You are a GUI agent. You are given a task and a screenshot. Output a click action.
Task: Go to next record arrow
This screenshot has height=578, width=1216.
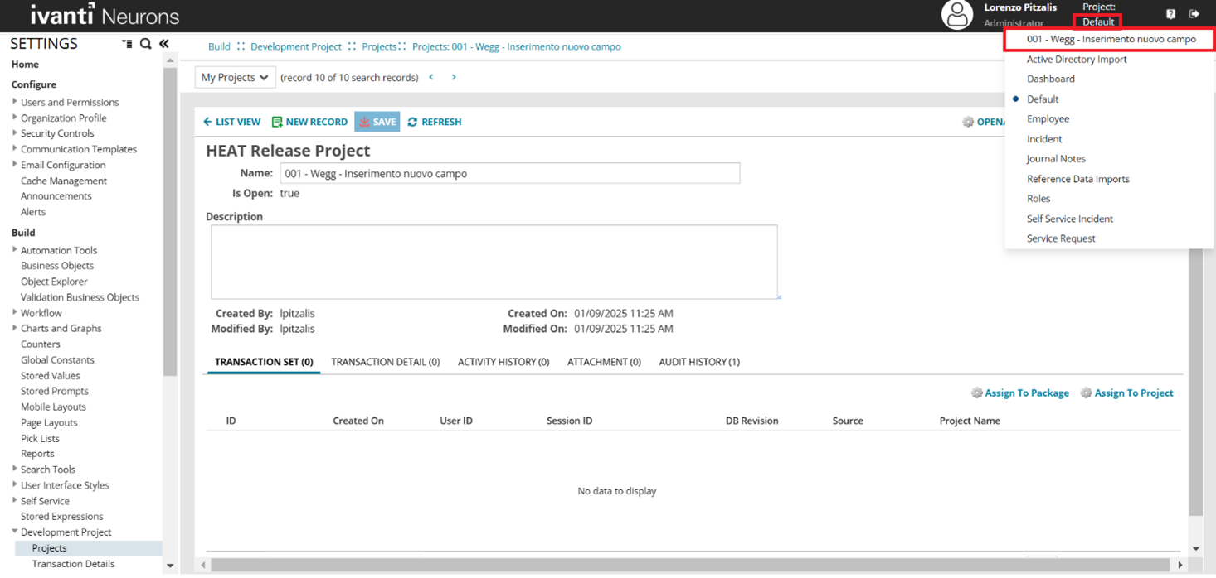coord(454,77)
